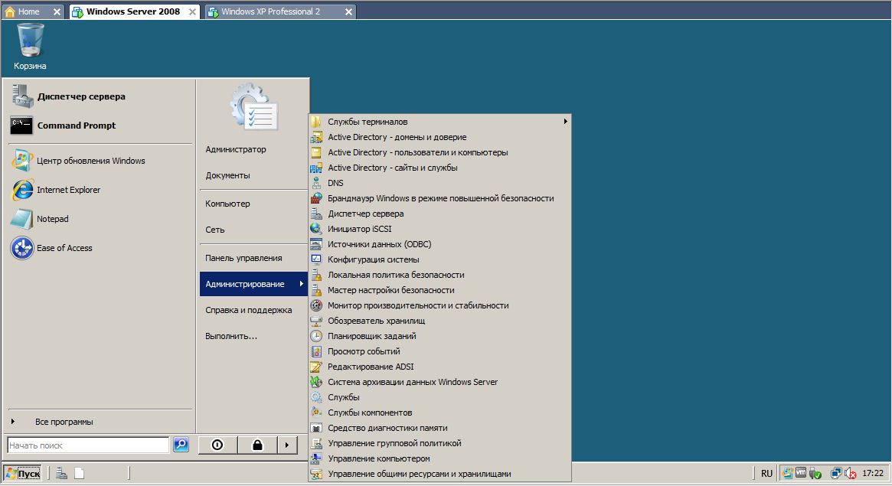This screenshot has height=486, width=892.
Task: Click Server Manager quick launch icon on taskbar
Action: click(61, 473)
